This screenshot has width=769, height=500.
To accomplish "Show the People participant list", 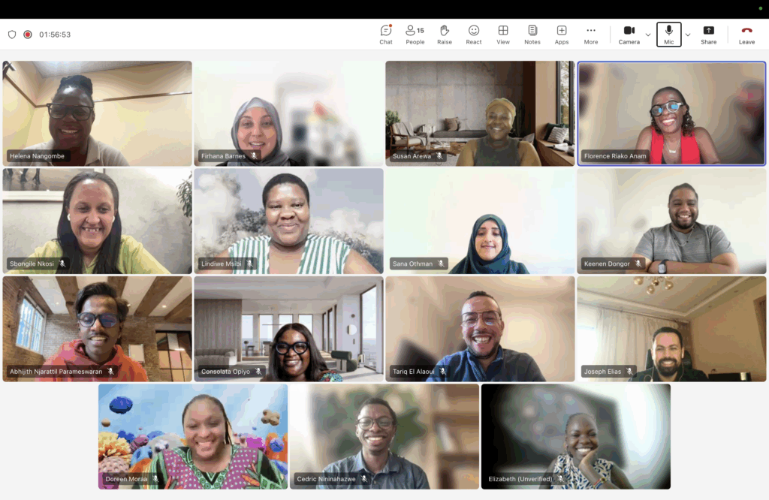I will (x=415, y=34).
